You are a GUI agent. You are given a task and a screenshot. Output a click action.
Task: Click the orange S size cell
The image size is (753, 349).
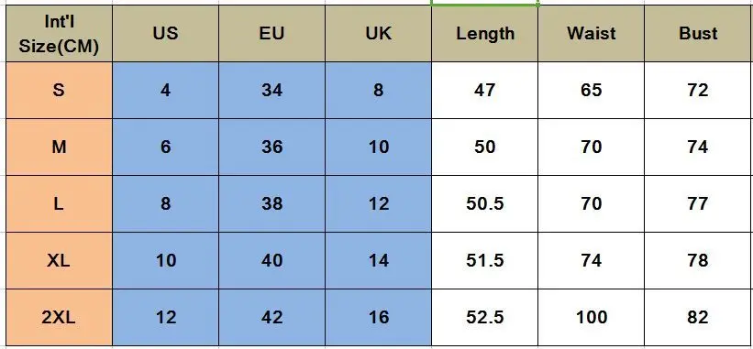click(x=59, y=90)
